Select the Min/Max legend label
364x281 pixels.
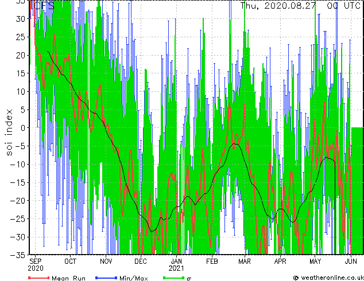pyautogui.click(x=133, y=278)
